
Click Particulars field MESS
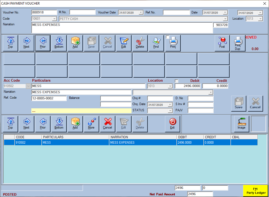pyautogui.click(x=89, y=86)
